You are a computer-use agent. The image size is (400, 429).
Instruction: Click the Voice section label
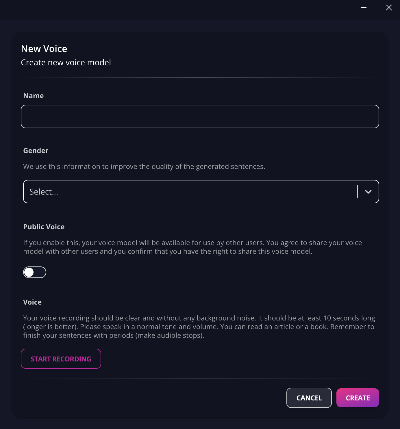[x=32, y=302]
